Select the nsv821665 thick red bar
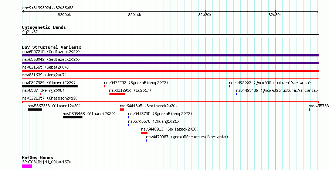This screenshot has height=170, width=329. [170, 71]
